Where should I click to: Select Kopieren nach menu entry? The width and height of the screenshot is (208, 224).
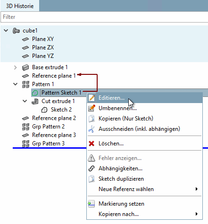pyautogui.click(x=144, y=214)
